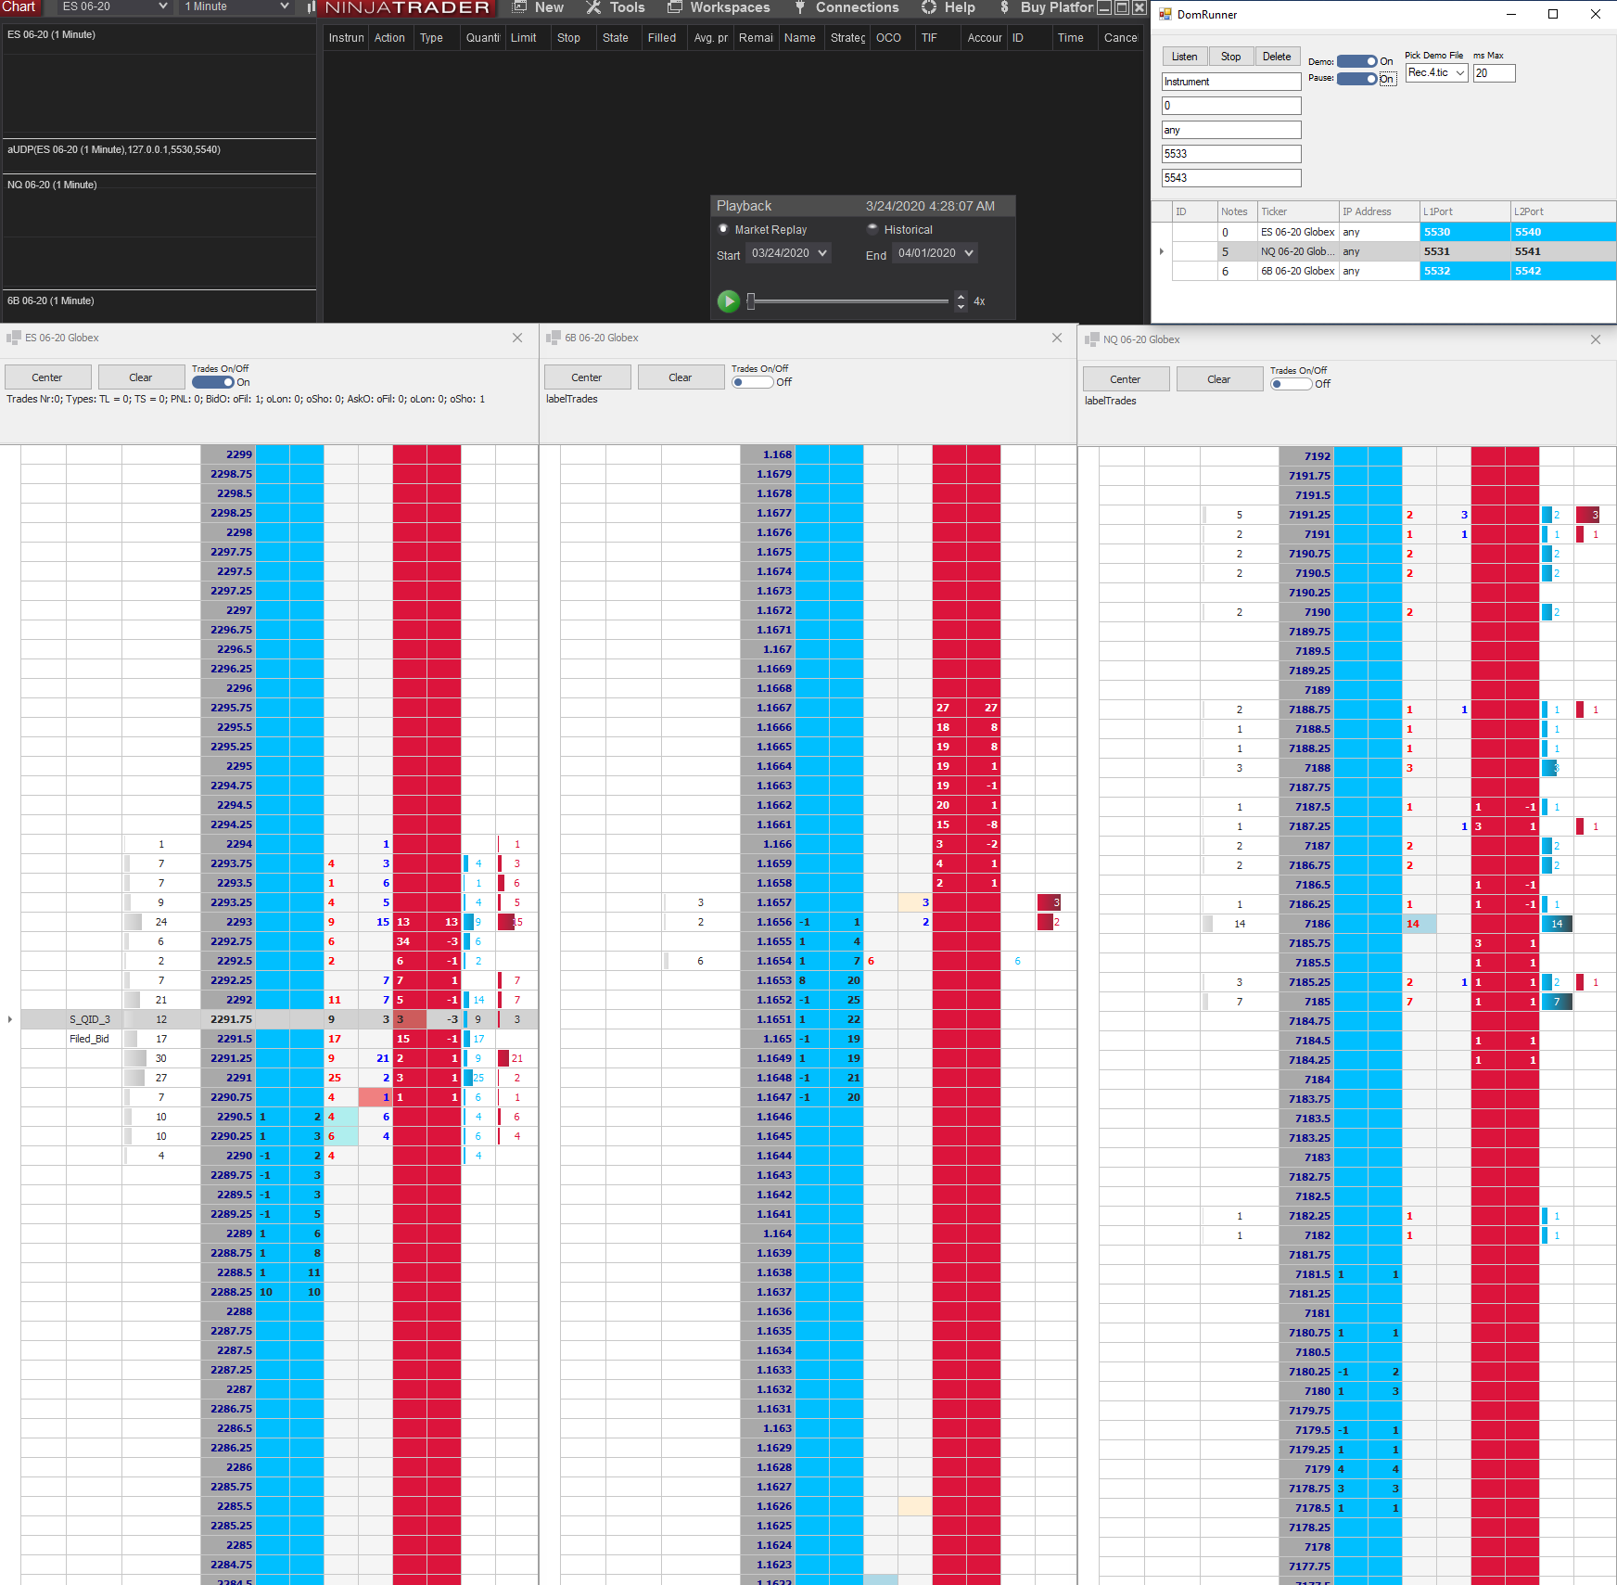
Task: Click the ms Max input field
Action: pyautogui.click(x=1494, y=73)
